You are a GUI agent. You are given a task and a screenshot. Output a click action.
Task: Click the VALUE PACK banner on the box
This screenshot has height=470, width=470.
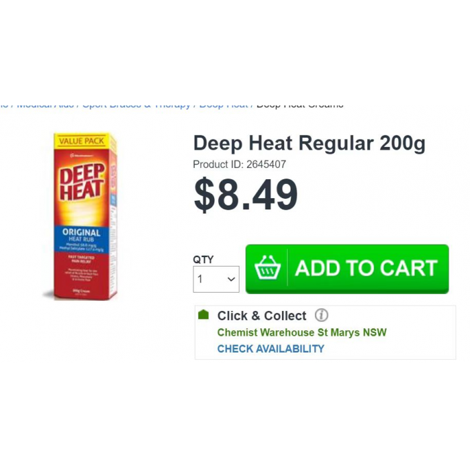(x=81, y=141)
